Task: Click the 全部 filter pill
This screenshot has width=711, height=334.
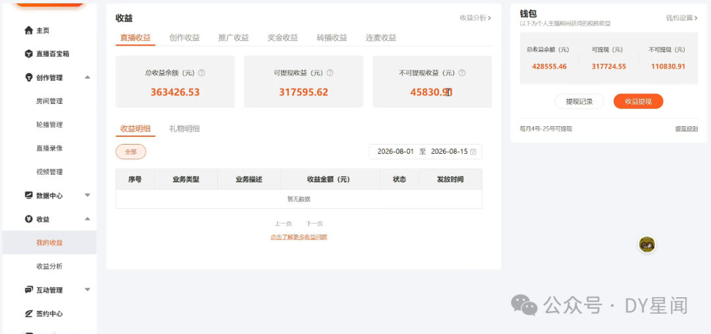Action: 131,152
